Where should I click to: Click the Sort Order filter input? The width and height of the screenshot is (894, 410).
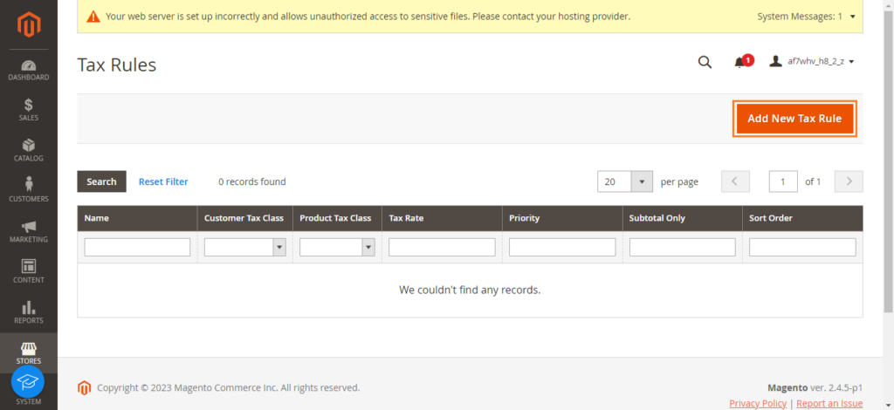coord(803,247)
